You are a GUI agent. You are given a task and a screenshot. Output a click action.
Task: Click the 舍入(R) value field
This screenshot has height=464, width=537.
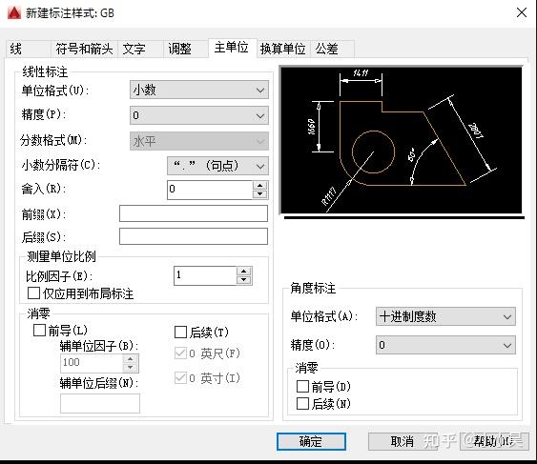click(210, 190)
